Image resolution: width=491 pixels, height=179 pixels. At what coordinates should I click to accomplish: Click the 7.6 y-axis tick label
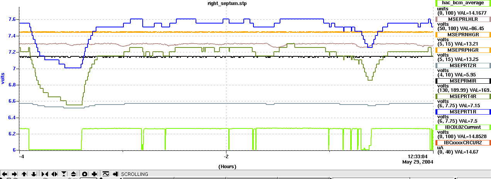click(x=12, y=19)
